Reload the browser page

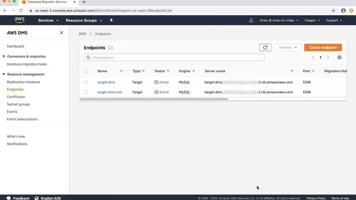[21, 11]
